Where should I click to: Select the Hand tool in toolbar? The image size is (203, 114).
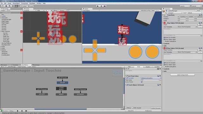tap(3, 6)
